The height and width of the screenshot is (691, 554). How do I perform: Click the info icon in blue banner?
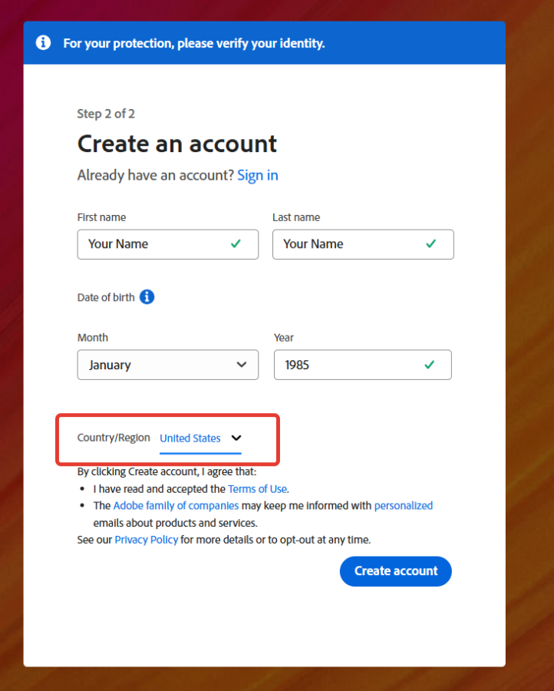tap(43, 43)
